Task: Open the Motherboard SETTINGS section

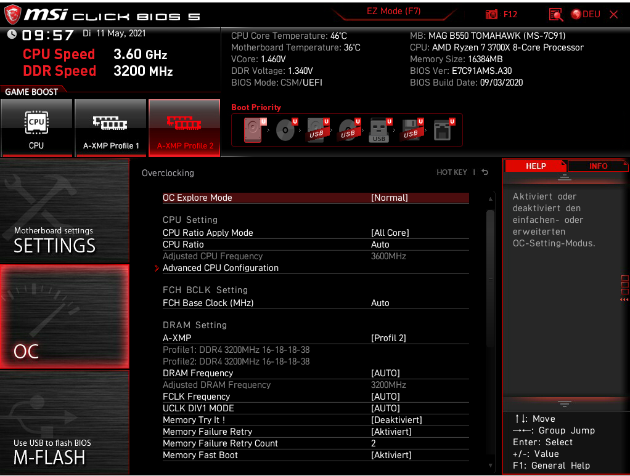Action: [x=65, y=211]
